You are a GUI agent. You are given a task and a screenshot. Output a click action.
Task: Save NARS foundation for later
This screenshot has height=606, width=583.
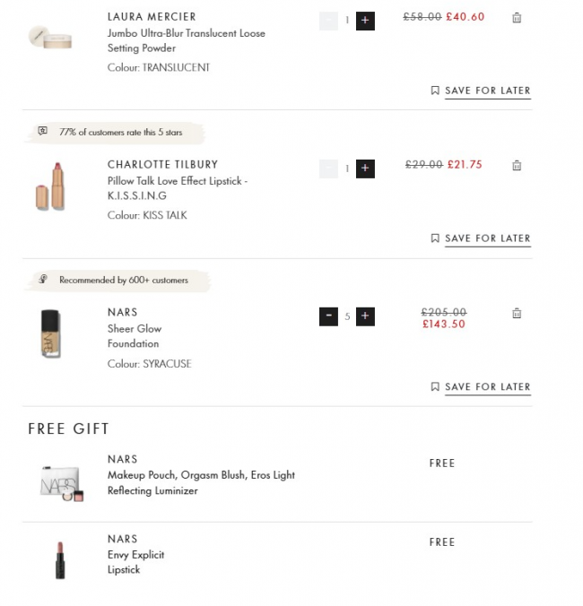click(480, 387)
